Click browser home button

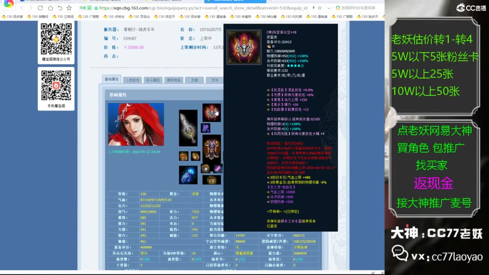coord(50,8)
